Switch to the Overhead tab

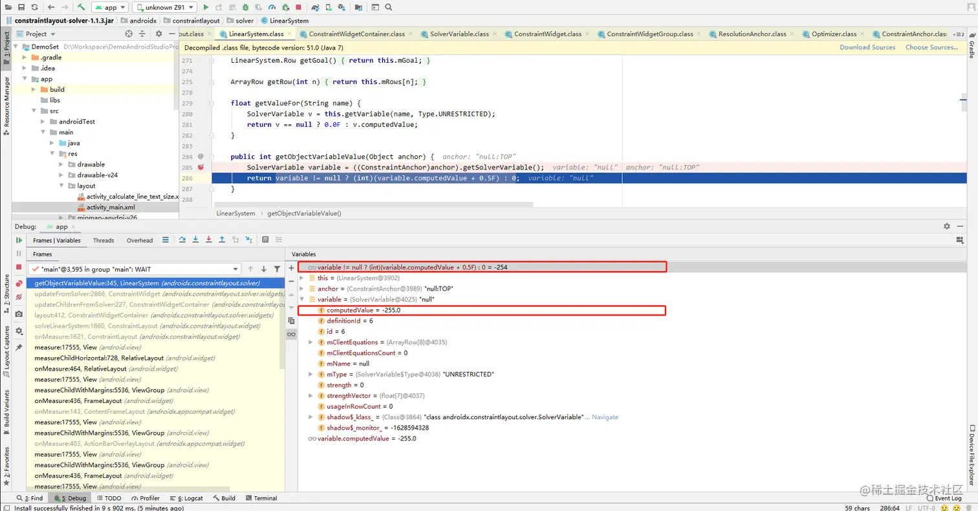pyautogui.click(x=140, y=241)
